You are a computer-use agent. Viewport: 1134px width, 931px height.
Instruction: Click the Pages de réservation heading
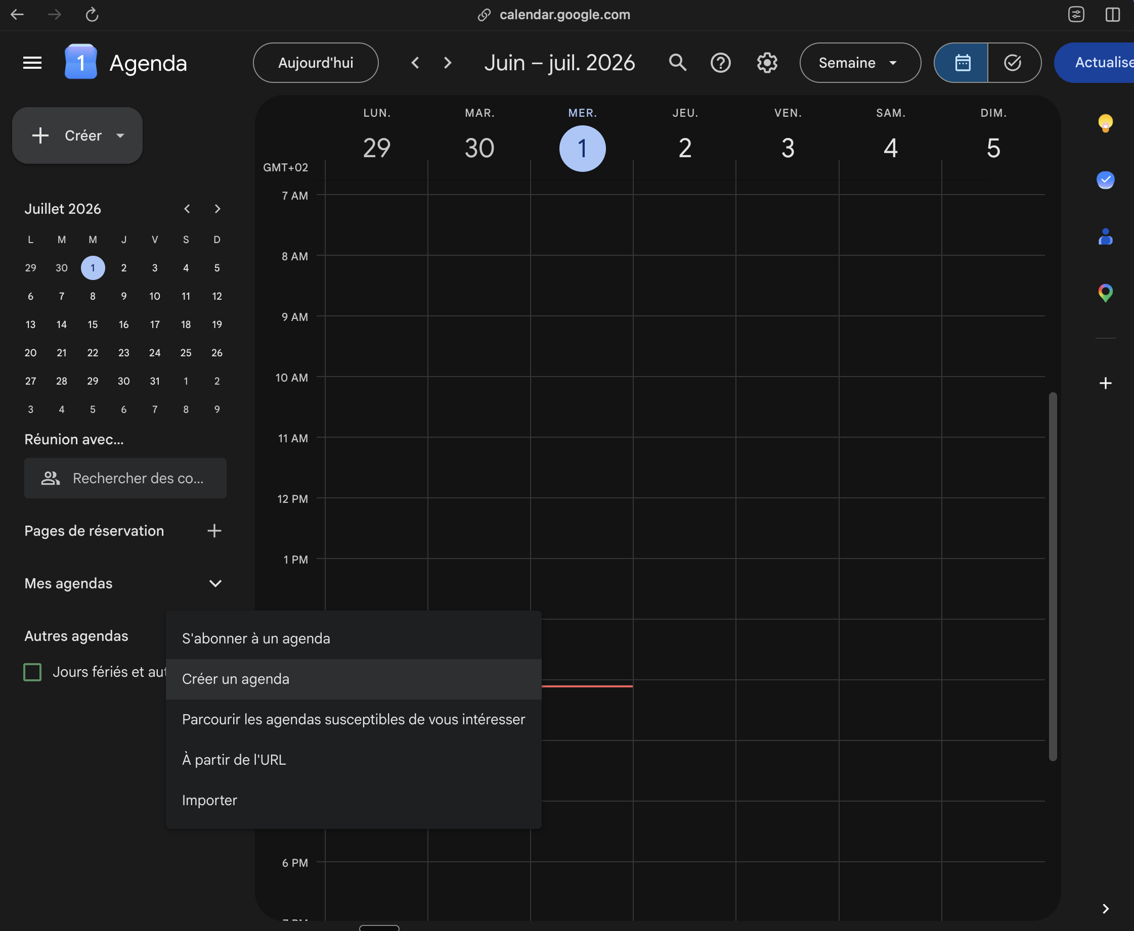(x=94, y=531)
